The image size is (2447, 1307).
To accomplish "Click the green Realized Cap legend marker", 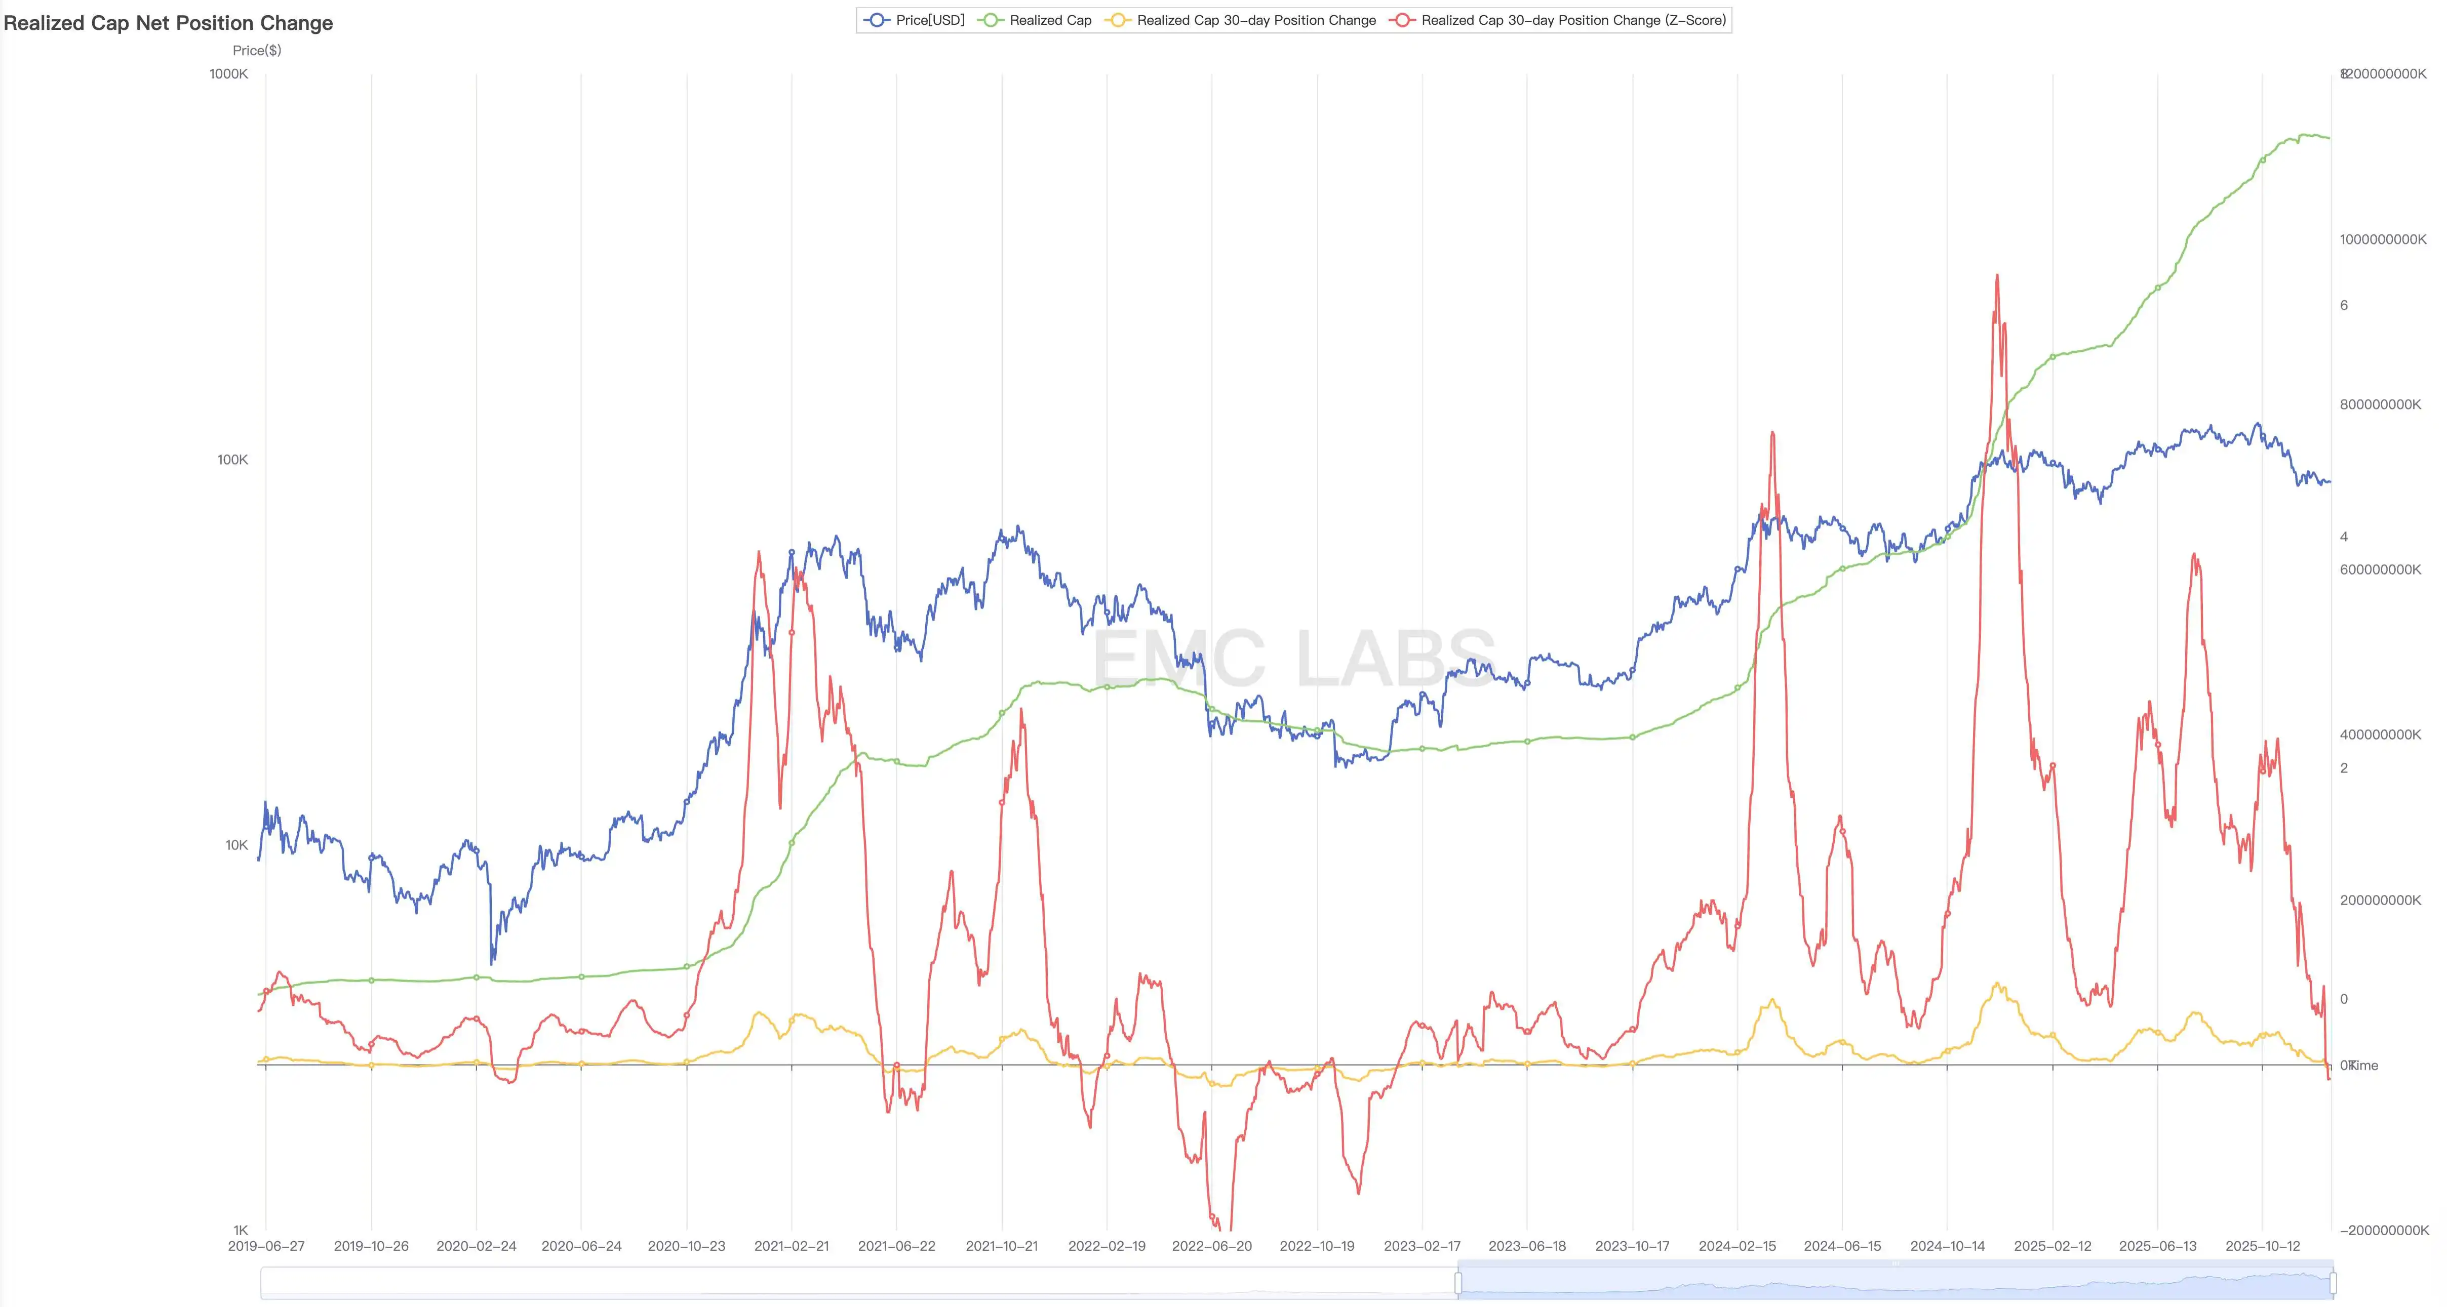I will point(990,20).
